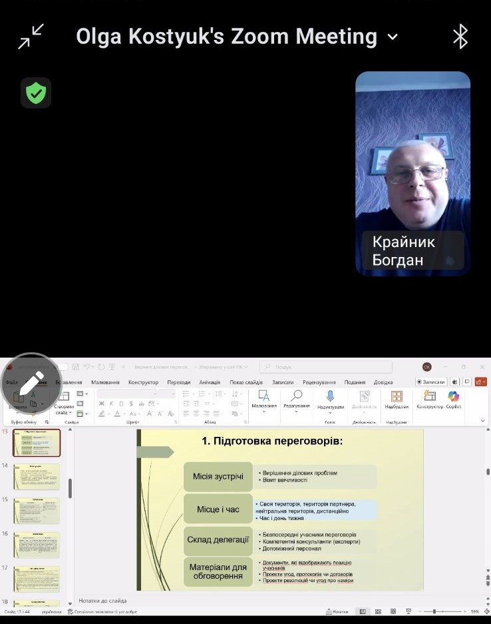Screen dimensions: 491x624
Task: Click the bulleted list icon
Action: (186, 394)
